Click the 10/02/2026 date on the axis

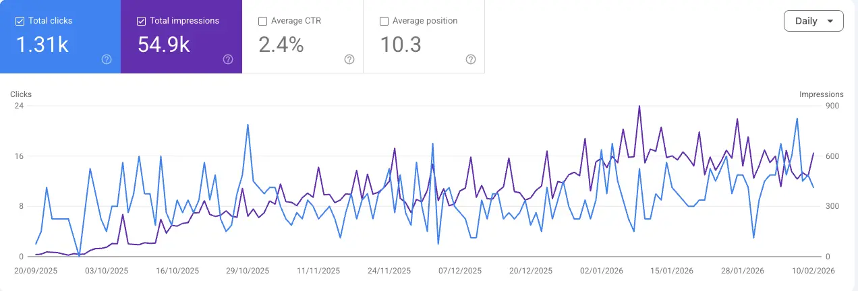[x=813, y=271]
